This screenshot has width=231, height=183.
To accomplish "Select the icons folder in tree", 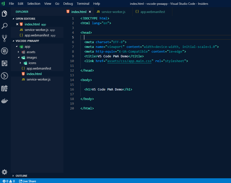I will [37, 63].
